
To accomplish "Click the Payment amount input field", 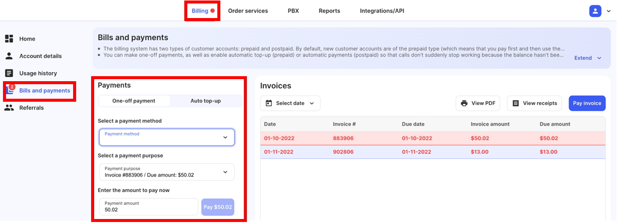I will [x=149, y=206].
